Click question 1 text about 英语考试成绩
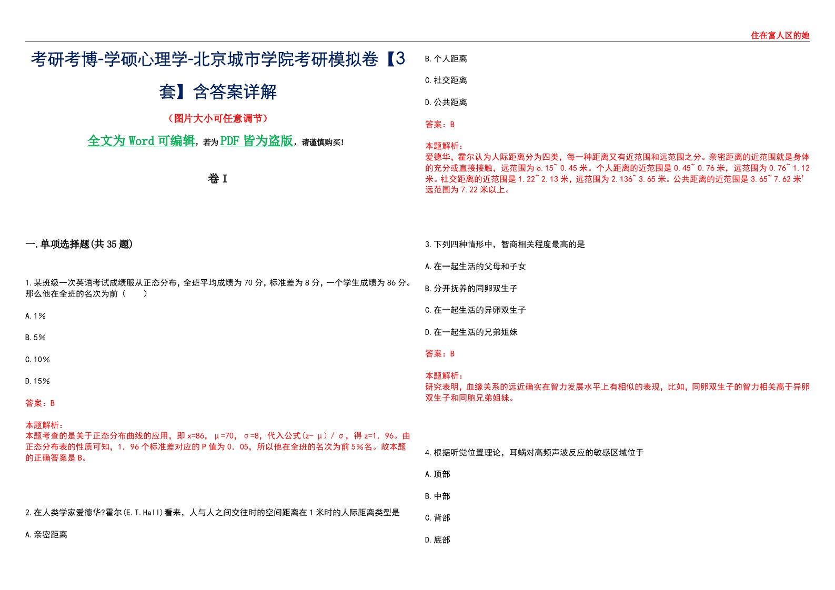Image resolution: width=835 pixels, height=590 pixels. [x=218, y=288]
